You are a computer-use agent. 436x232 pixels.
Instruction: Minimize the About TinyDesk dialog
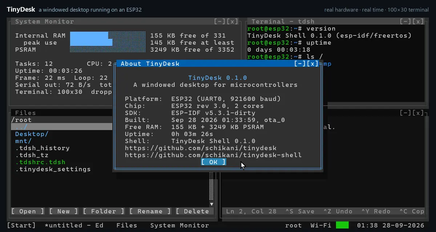coord(300,64)
